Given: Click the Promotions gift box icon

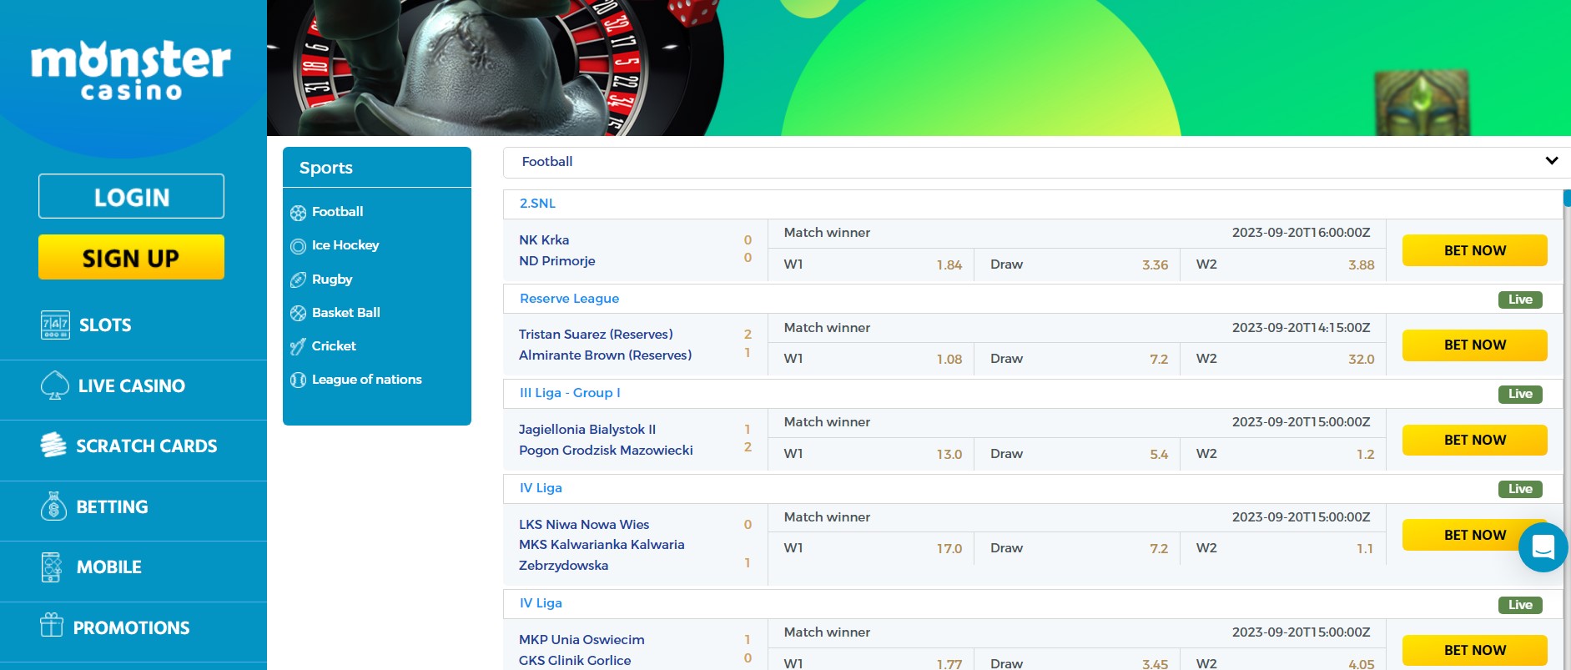Looking at the screenshot, I should pyautogui.click(x=52, y=625).
